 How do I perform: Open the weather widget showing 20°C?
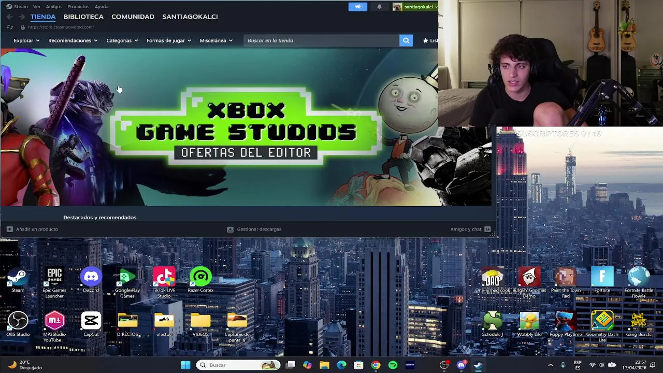pos(25,365)
